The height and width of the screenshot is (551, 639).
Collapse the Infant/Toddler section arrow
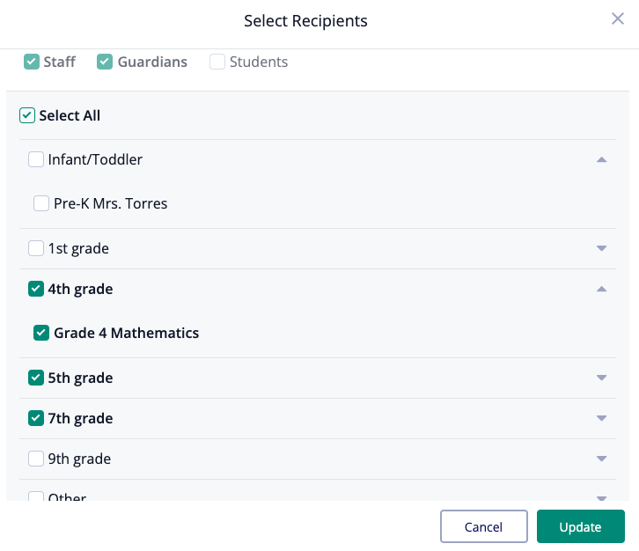(601, 160)
